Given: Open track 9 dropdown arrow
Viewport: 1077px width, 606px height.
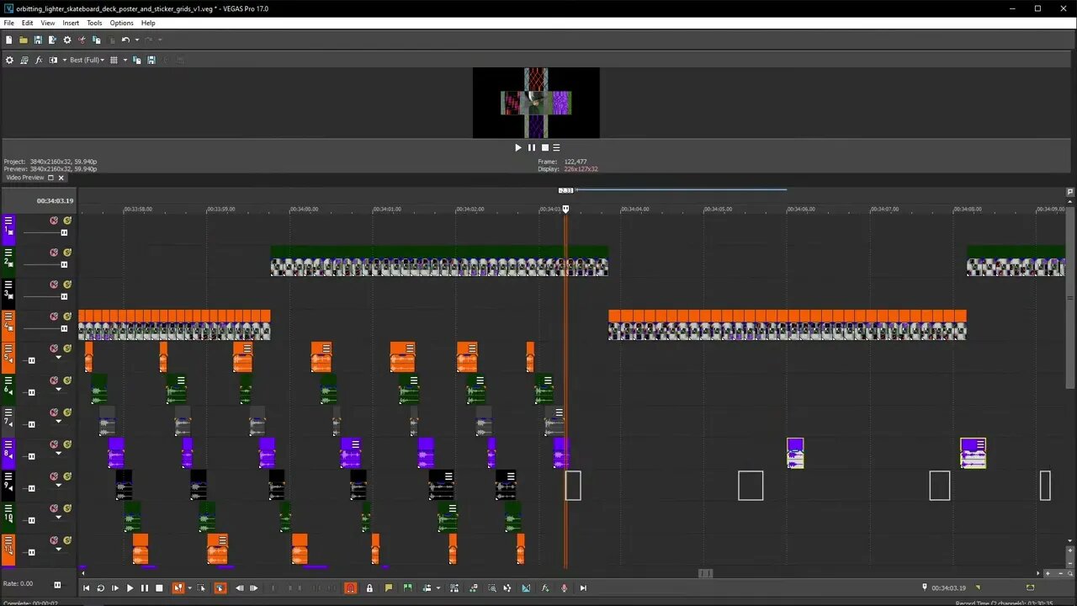Looking at the screenshot, I should tap(58, 486).
